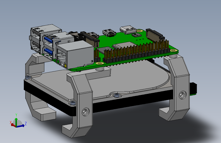Select the small black chip near USB-C
This screenshot has height=143, width=221.
(x=137, y=35)
